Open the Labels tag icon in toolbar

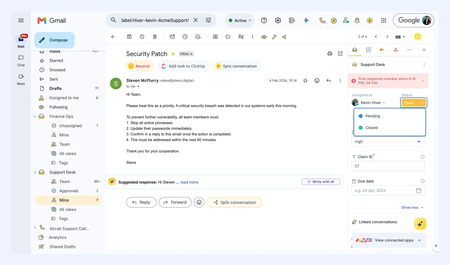[x=228, y=37]
